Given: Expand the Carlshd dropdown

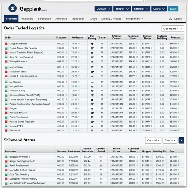Looking at the screenshot, I should 153,140.
